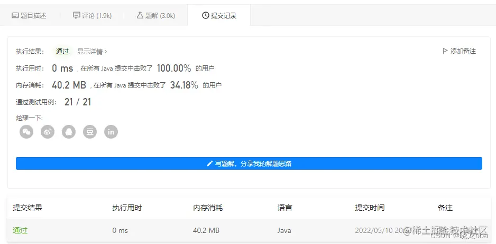Click the 炫耀一下 label
The image size is (496, 244).
[x=29, y=118]
